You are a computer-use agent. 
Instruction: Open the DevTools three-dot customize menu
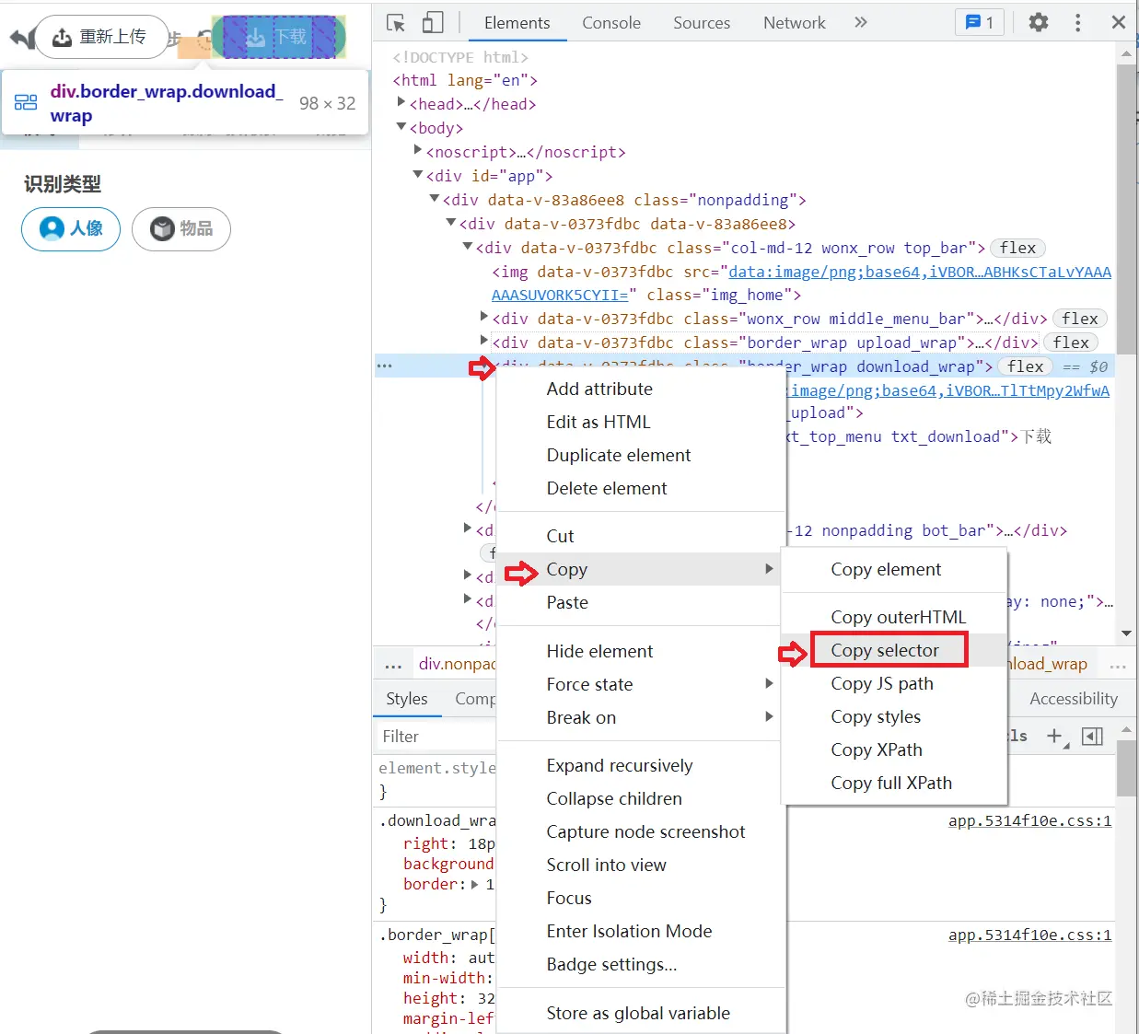(1078, 22)
